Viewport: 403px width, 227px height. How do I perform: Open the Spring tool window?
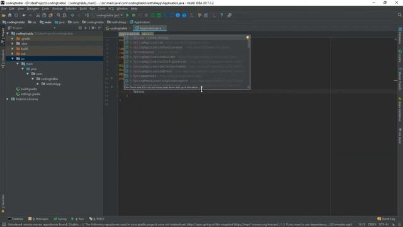pos(60,219)
